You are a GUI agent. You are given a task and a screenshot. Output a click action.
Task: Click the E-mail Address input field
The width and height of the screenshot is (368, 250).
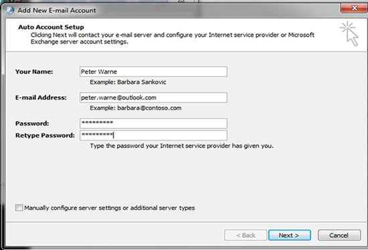[x=153, y=97]
